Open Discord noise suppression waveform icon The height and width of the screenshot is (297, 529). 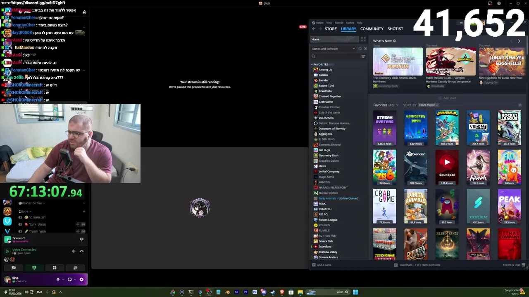pyautogui.click(x=74, y=251)
